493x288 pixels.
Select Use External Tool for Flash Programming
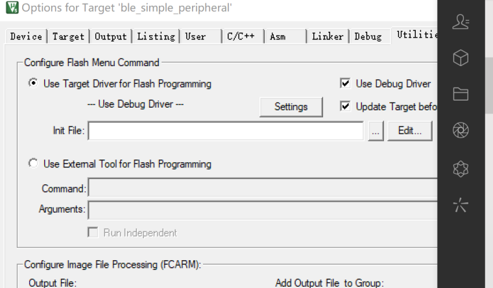click(33, 164)
